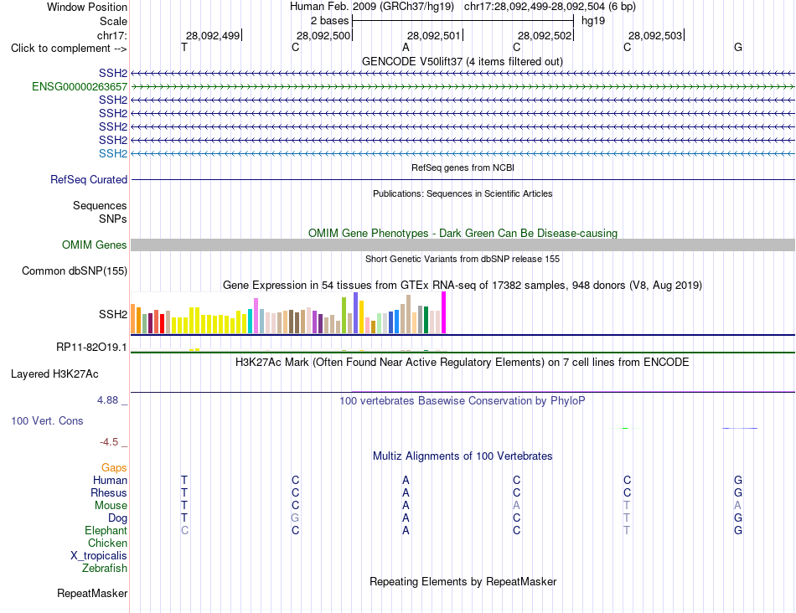Click the SNPs subtrack label
Image resolution: width=796 pixels, height=613 pixels.
pyautogui.click(x=113, y=219)
